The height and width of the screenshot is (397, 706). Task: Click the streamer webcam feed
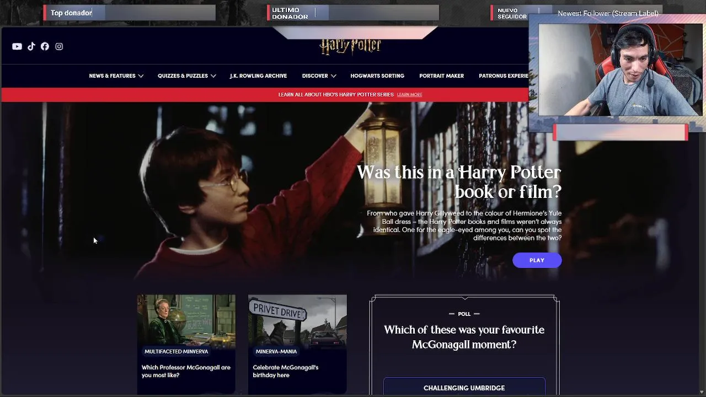click(x=621, y=69)
